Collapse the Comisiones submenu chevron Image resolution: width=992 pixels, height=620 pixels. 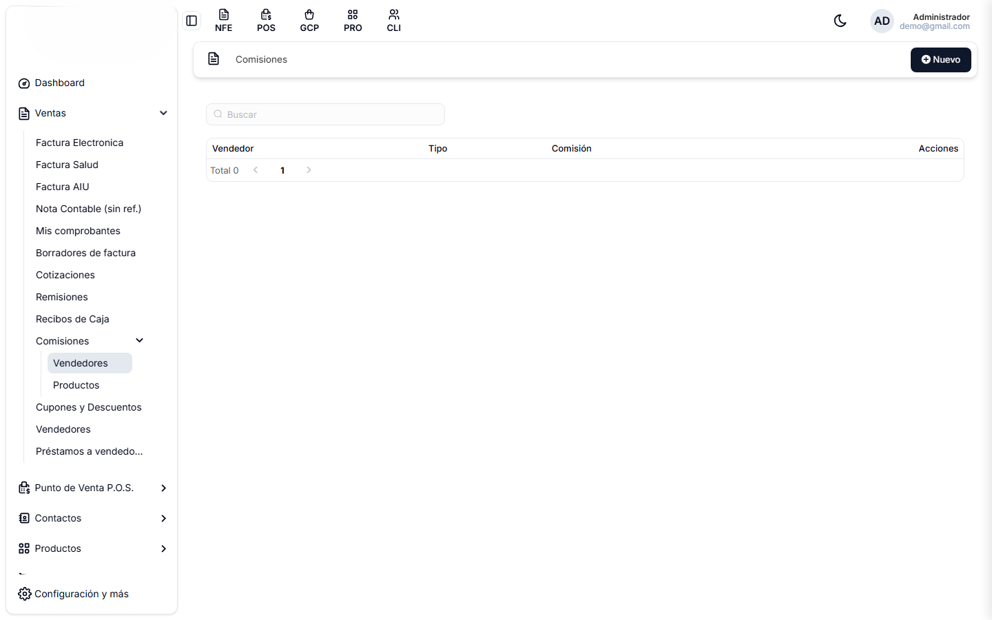pos(140,340)
